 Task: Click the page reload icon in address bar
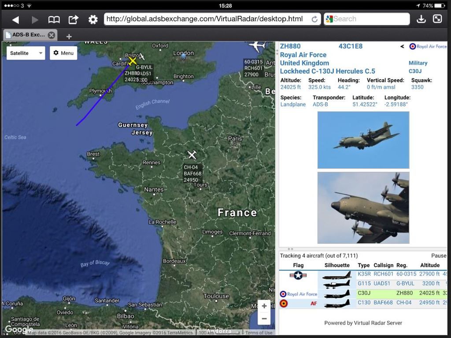pos(314,19)
